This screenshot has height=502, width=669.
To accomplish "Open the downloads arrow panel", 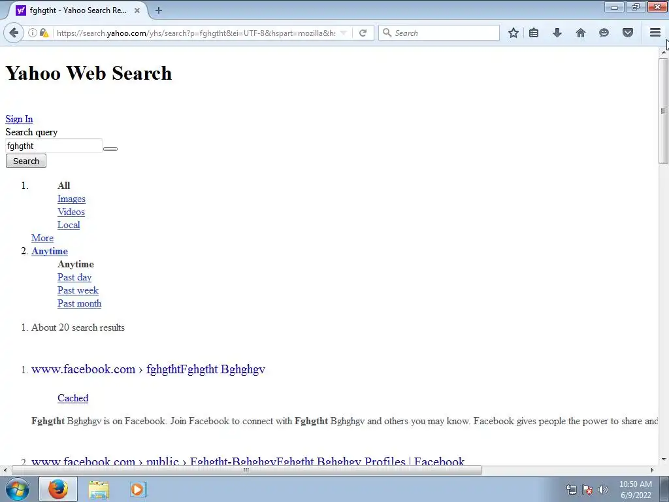I will pyautogui.click(x=557, y=33).
